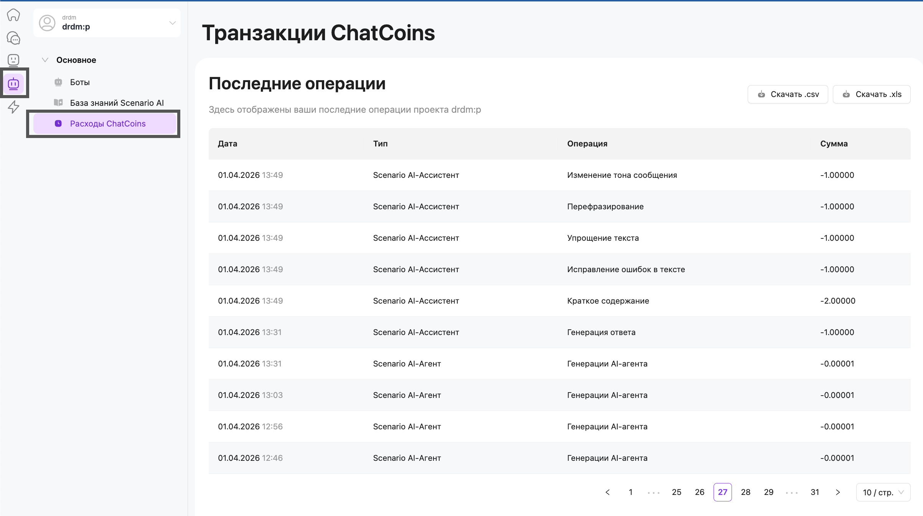
Task: Open the 10 / стр. page size dropdown
Action: pyautogui.click(x=883, y=492)
